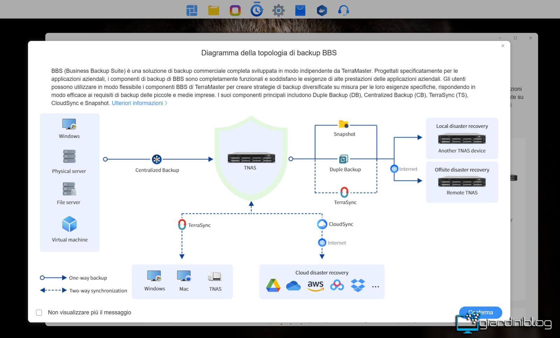Click the ellipsis after the cloud logos
Viewport: 560px width, 338px height.
(376, 287)
